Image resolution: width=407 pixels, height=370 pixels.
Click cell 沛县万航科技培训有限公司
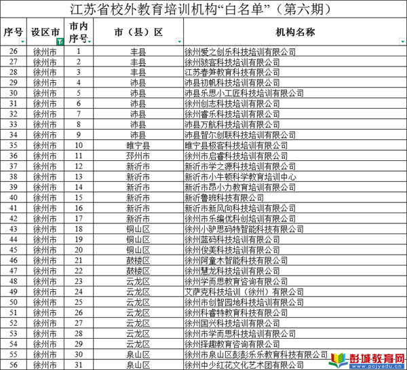[295, 124]
